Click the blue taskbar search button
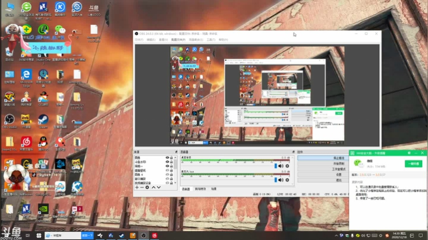The height and width of the screenshot is (240, 428). pos(87,235)
